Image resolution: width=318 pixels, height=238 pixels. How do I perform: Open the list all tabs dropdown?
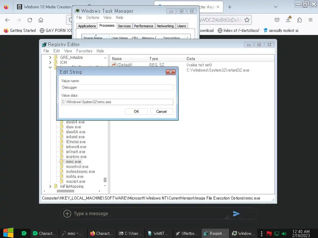276,7
